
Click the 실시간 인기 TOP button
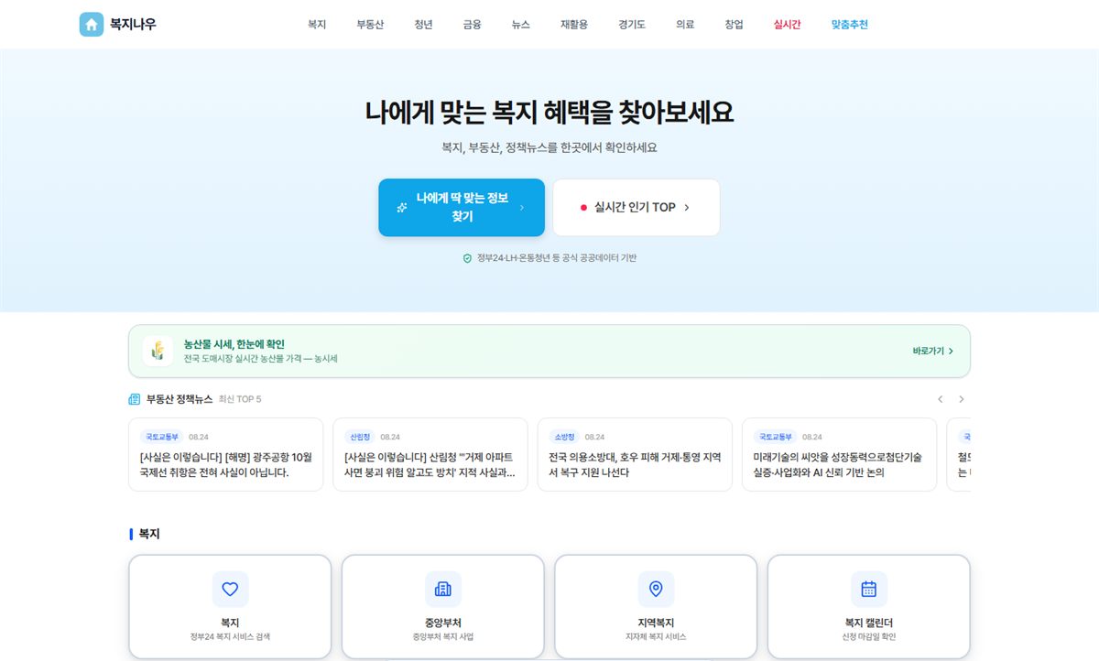(637, 208)
